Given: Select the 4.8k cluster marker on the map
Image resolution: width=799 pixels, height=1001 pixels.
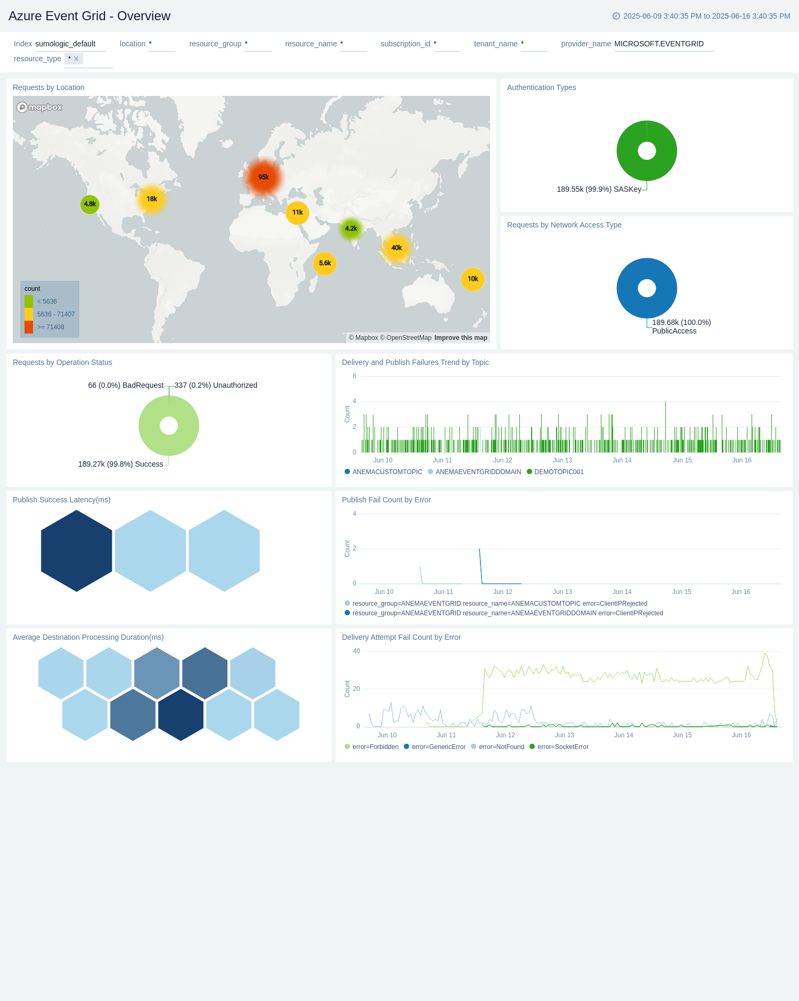Looking at the screenshot, I should (x=90, y=204).
